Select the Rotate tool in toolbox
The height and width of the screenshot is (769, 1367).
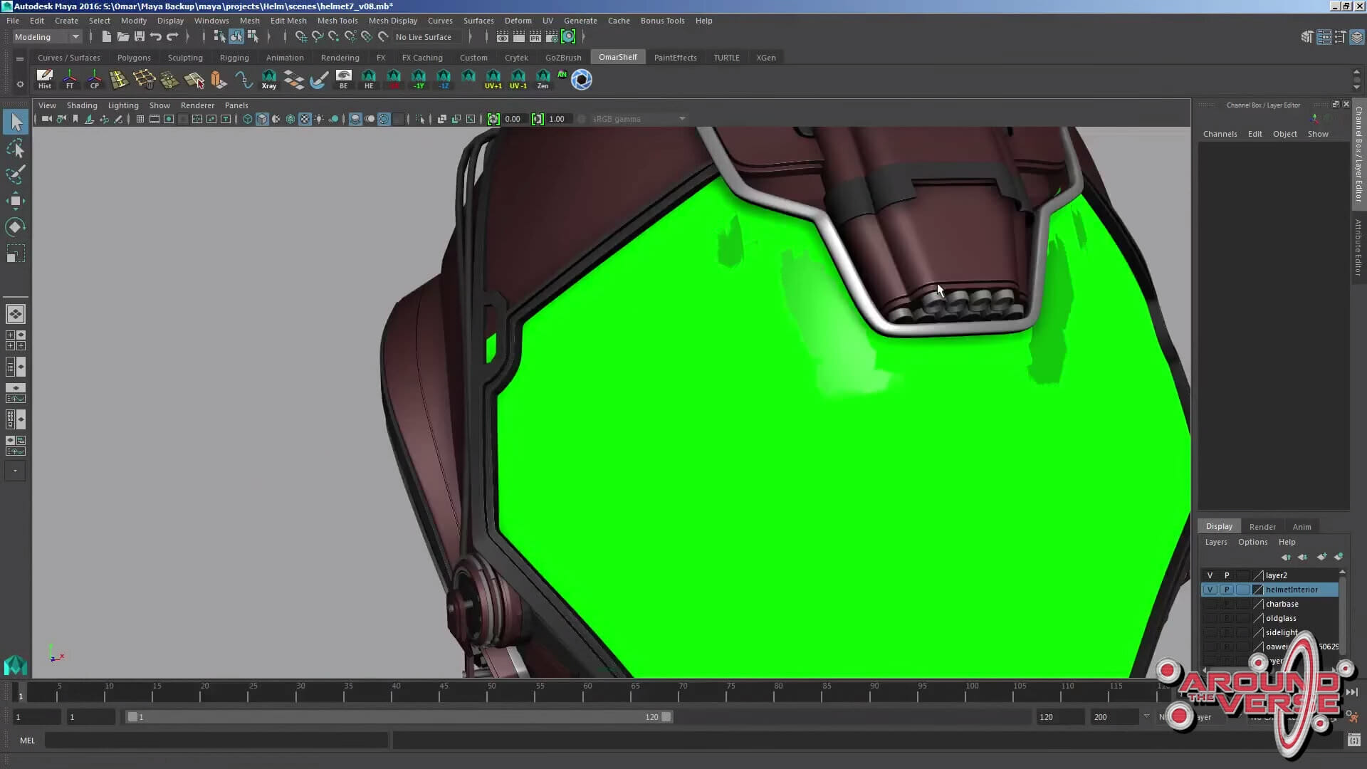[16, 227]
